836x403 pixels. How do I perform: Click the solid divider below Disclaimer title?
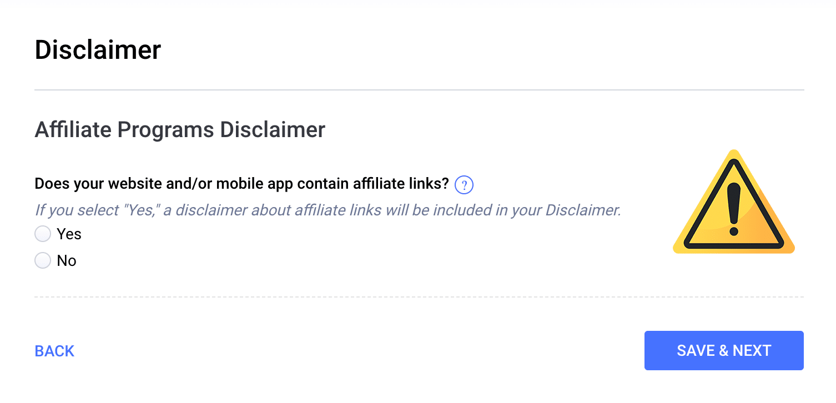(x=419, y=89)
